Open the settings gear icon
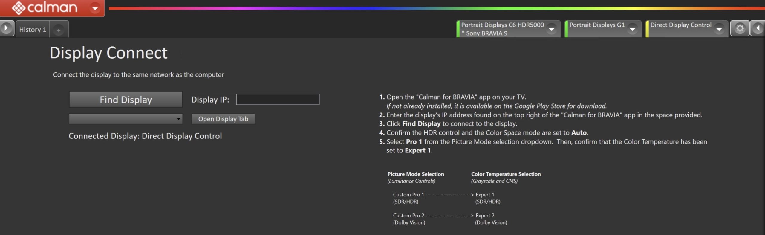765x235 pixels. [x=740, y=28]
